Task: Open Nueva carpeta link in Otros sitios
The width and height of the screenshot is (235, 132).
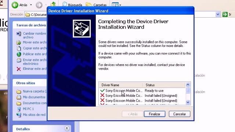Action: 35,91
